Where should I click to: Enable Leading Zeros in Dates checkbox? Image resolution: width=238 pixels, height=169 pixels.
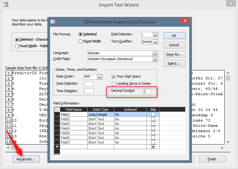point(114,84)
